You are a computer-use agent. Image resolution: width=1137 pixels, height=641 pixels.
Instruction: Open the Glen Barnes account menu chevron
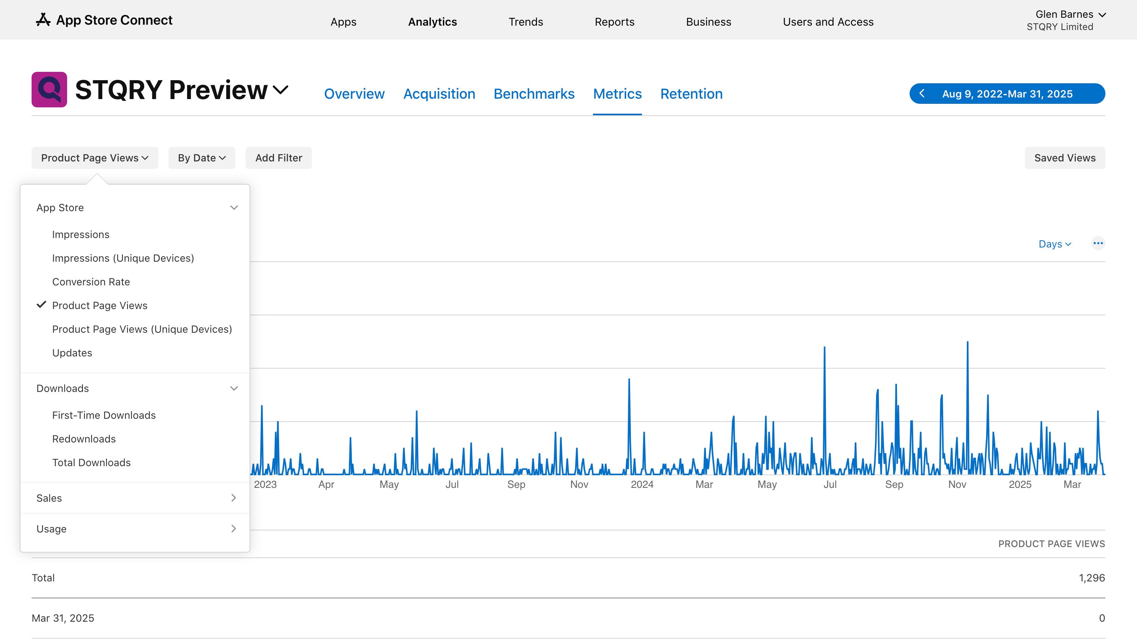[1102, 15]
